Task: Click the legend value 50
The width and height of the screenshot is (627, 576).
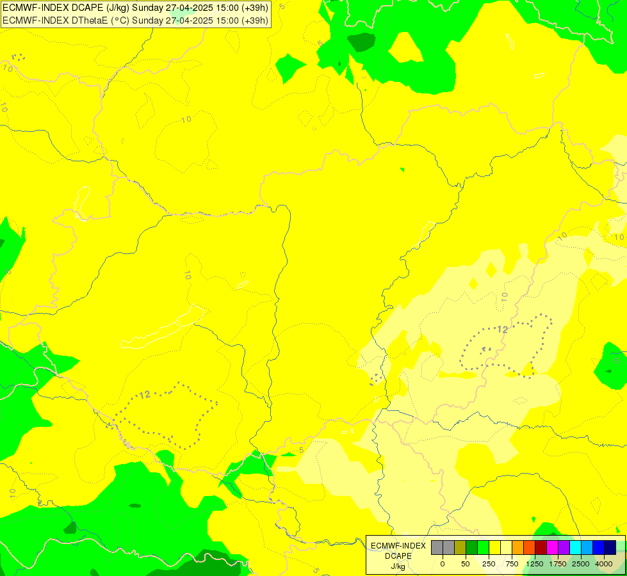Action: pyautogui.click(x=466, y=564)
